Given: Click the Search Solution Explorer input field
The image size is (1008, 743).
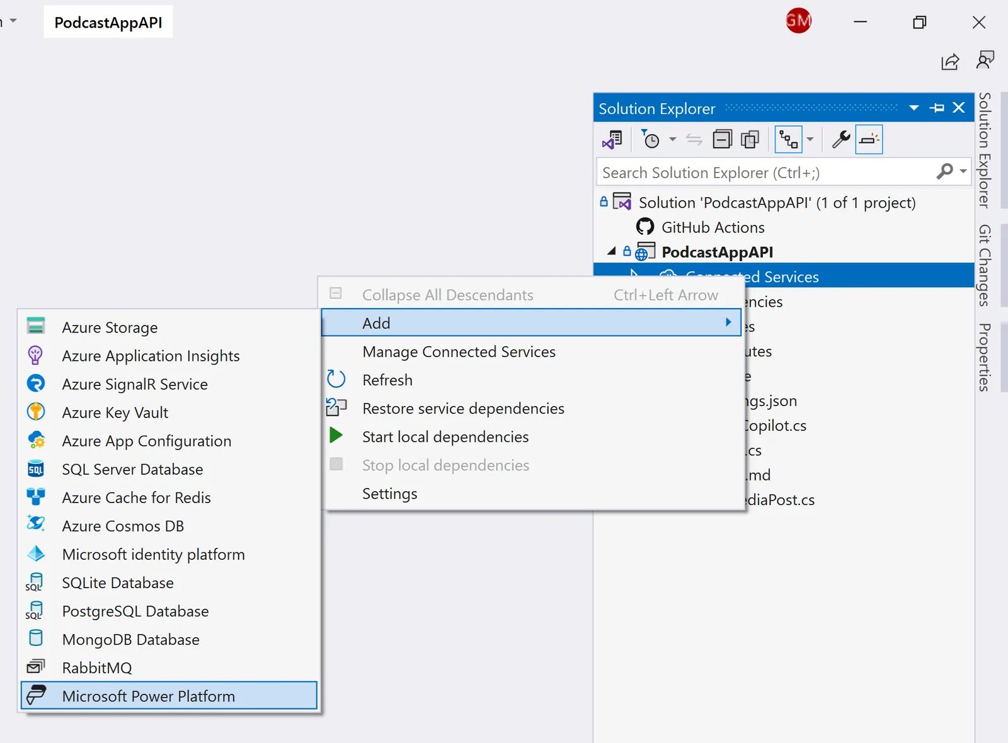Looking at the screenshot, I should [x=765, y=172].
